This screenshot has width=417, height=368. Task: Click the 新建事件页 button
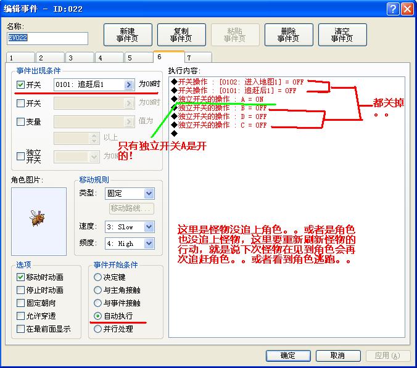[x=128, y=35]
